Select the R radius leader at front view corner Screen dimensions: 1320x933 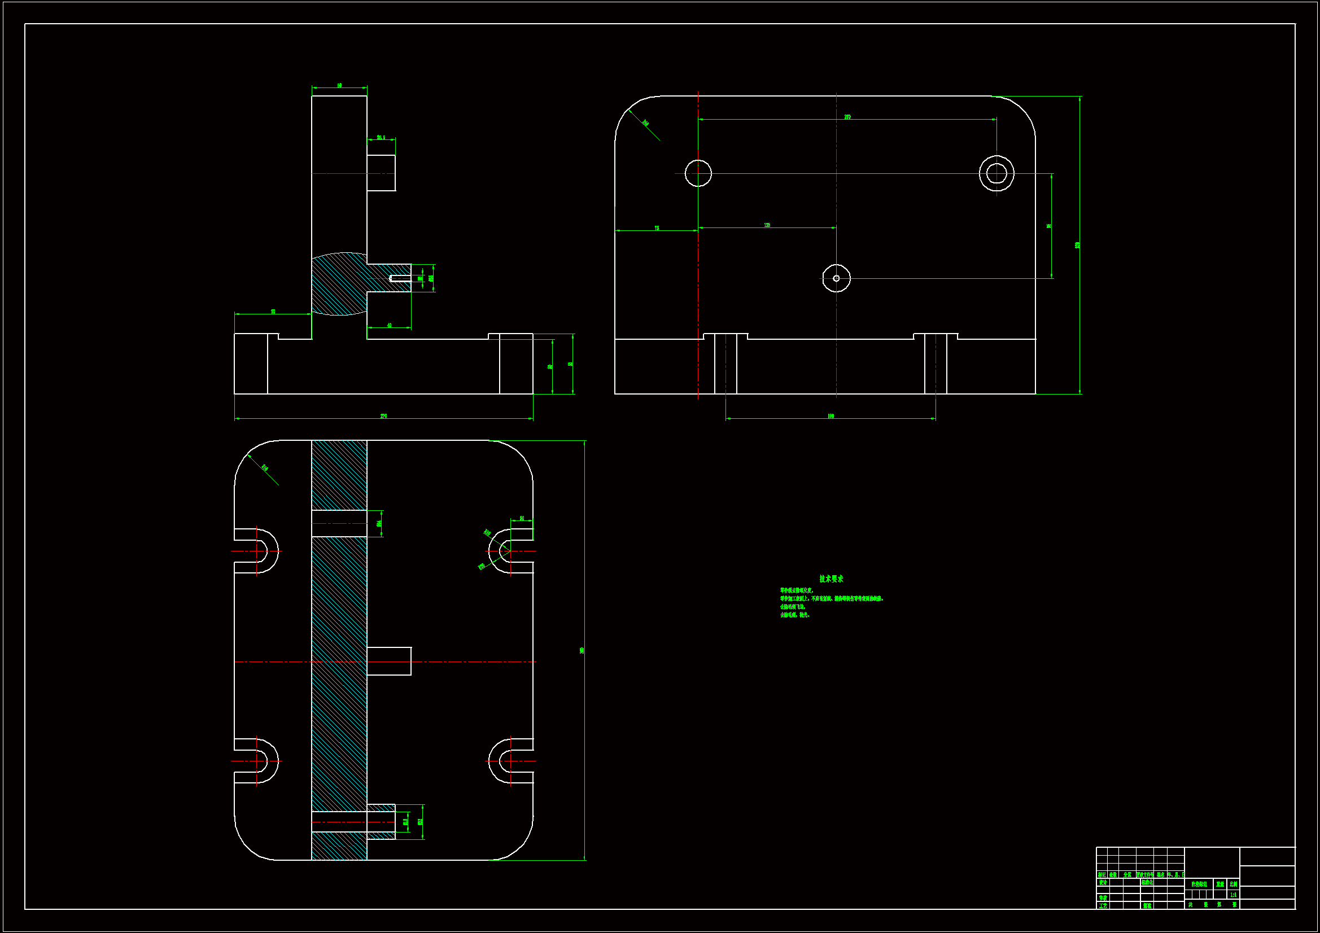(645, 124)
